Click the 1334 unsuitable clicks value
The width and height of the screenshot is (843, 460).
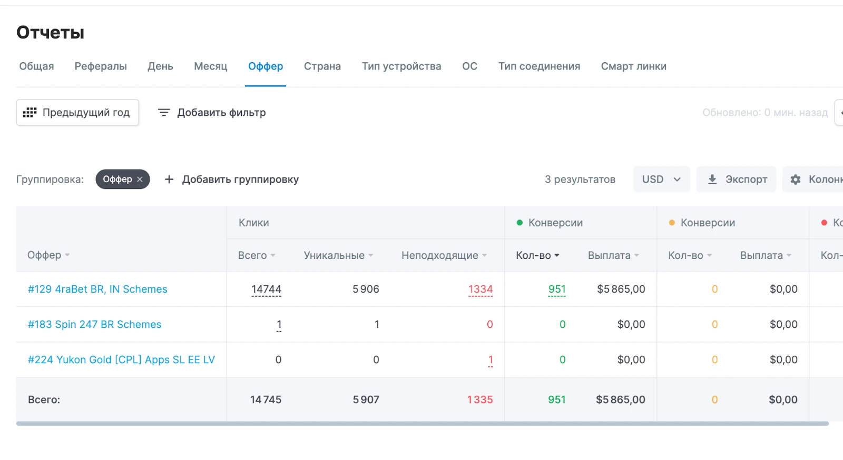pos(481,289)
